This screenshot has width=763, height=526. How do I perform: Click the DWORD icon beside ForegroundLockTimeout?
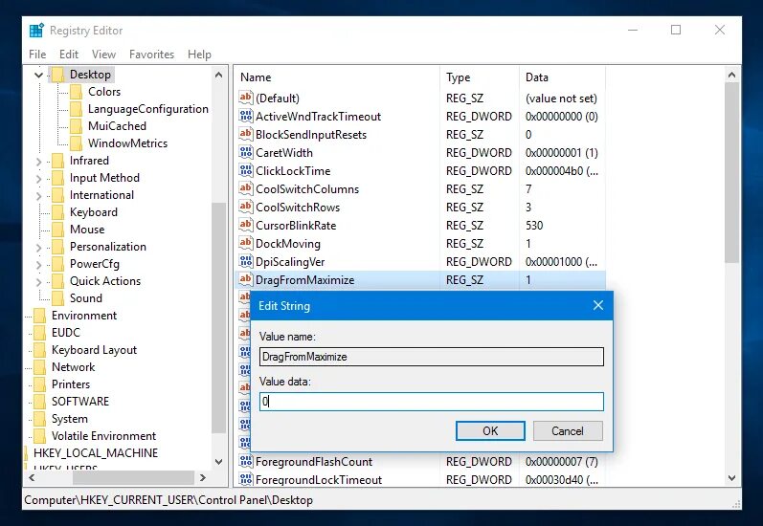point(246,479)
